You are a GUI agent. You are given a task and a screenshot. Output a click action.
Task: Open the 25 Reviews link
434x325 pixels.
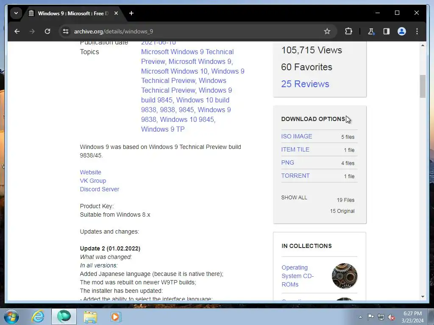(x=305, y=84)
